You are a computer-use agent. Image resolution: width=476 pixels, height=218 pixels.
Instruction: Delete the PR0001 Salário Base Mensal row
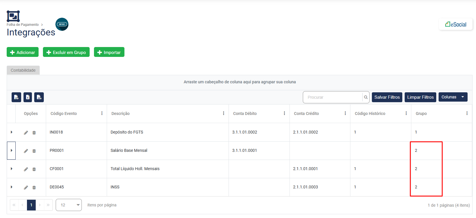click(34, 151)
